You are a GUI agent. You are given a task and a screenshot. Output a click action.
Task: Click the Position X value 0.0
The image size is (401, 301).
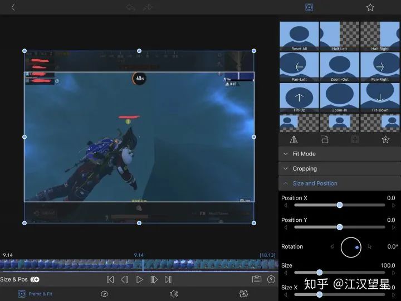pos(391,198)
